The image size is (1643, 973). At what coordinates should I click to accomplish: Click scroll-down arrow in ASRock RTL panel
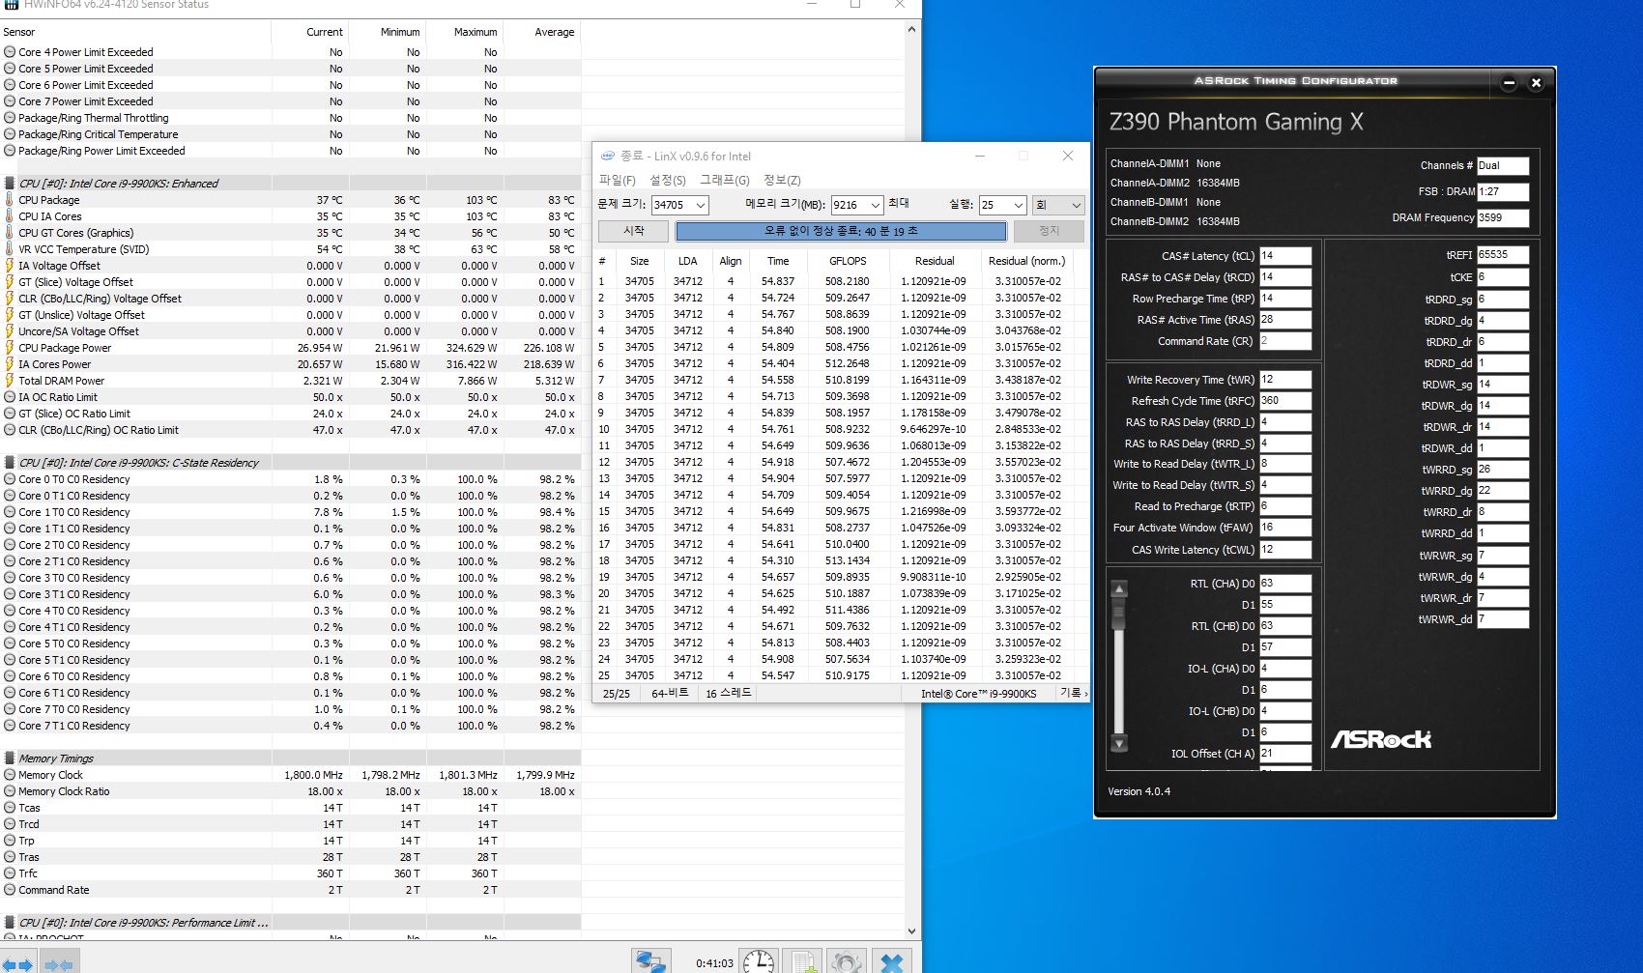click(x=1119, y=743)
